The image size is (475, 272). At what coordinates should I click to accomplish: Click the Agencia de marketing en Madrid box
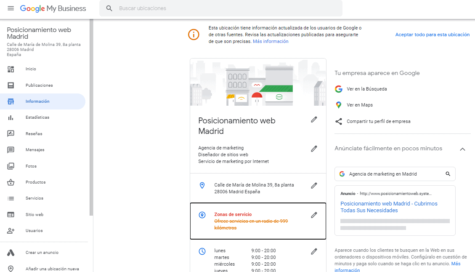point(395,174)
